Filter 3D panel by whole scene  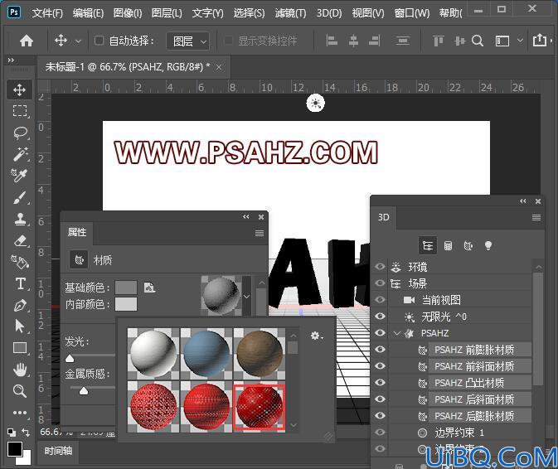coord(427,245)
